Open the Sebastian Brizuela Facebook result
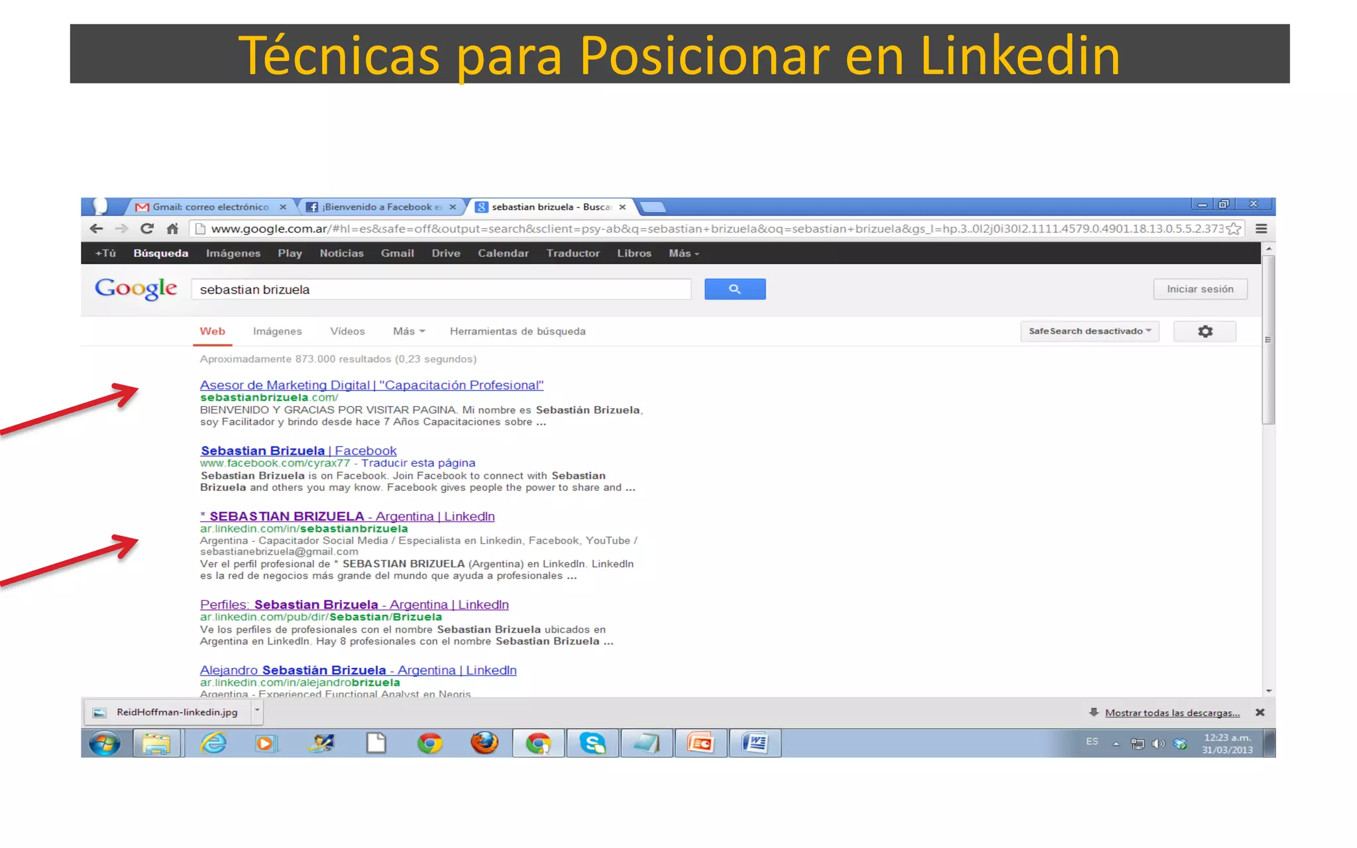Screen dimensions: 1357x848 pyautogui.click(x=298, y=450)
